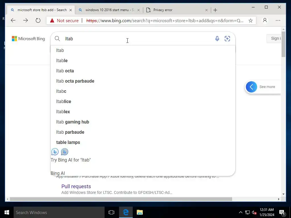This screenshot has height=218, width=291.
Task: Select the 'ltab parbaude' suggestion
Action: pyautogui.click(x=143, y=132)
